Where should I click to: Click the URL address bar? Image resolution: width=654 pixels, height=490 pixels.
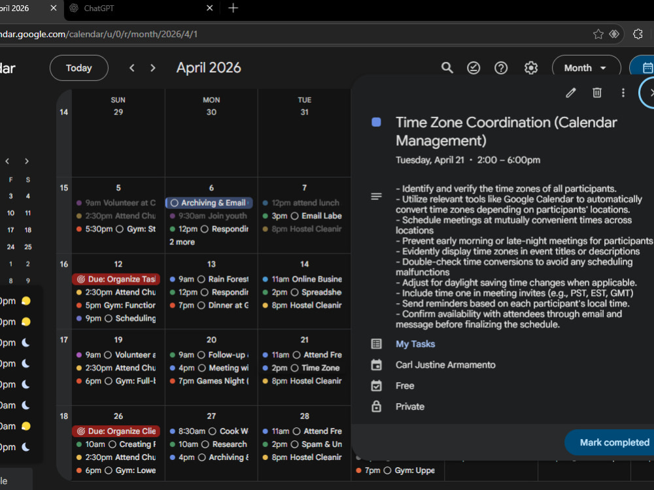click(292, 34)
